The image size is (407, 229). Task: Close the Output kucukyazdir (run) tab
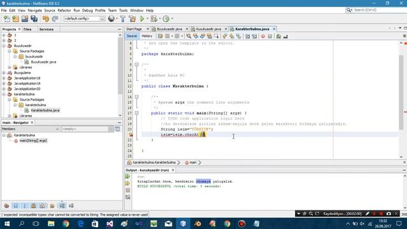[173, 170]
